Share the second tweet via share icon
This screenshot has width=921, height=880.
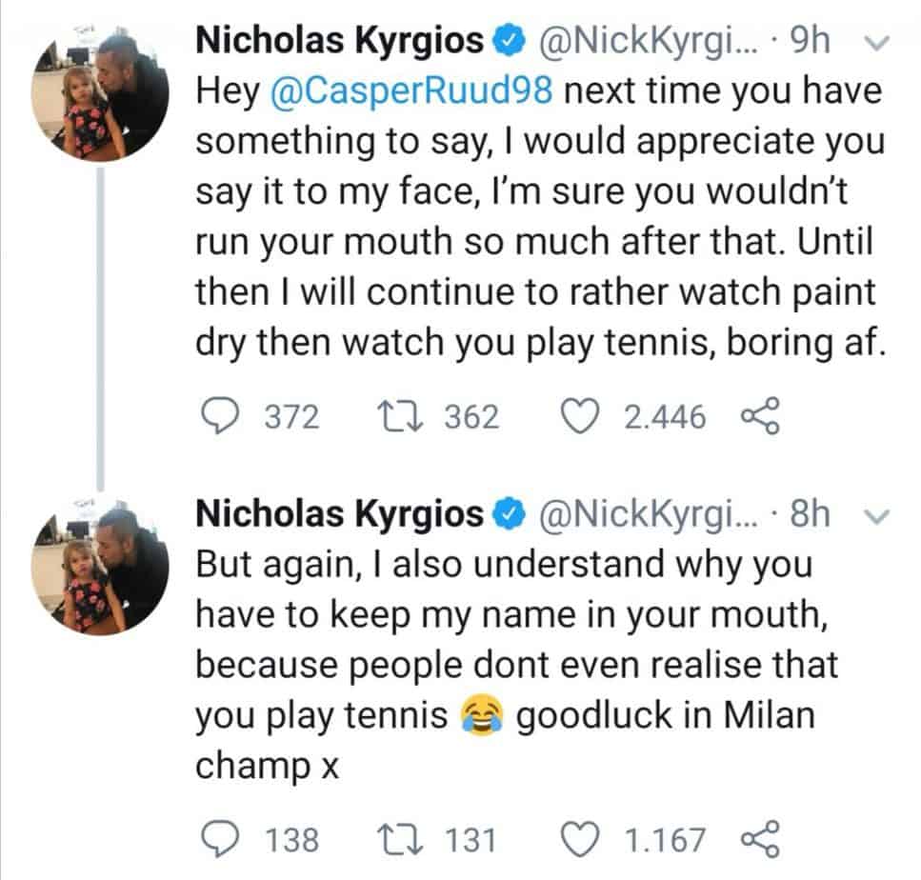point(760,839)
